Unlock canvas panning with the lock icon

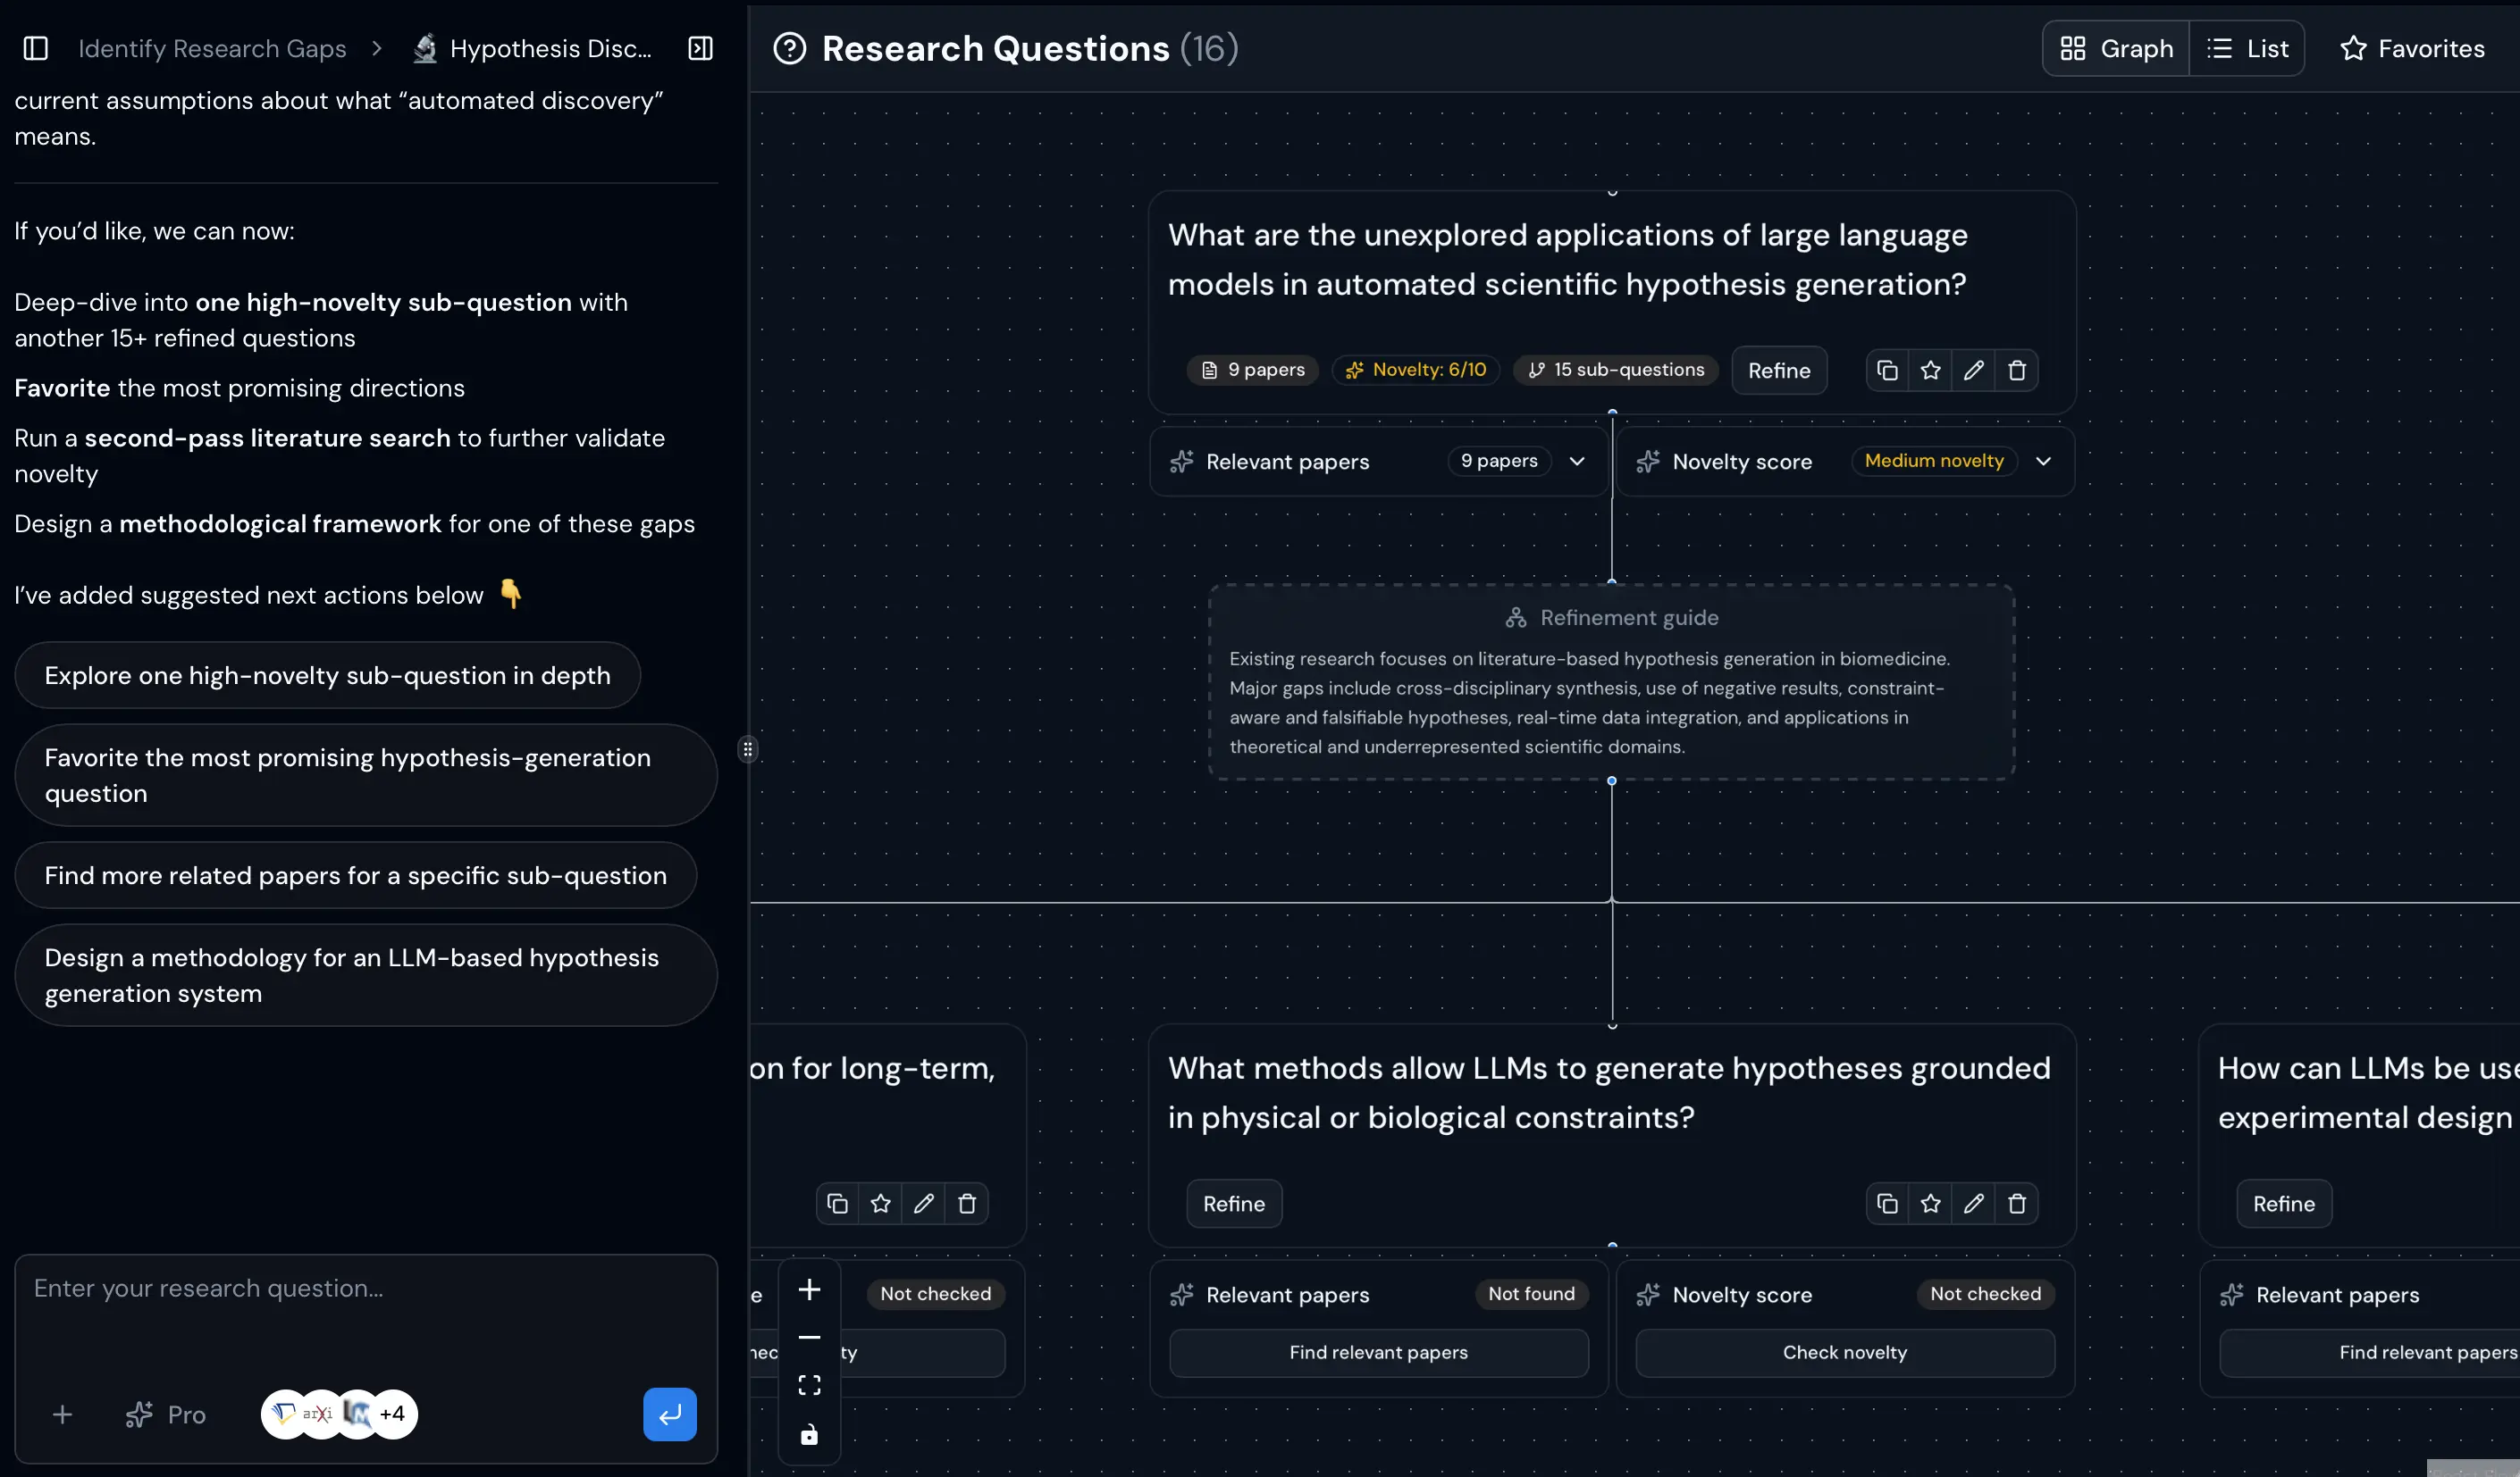[809, 1434]
